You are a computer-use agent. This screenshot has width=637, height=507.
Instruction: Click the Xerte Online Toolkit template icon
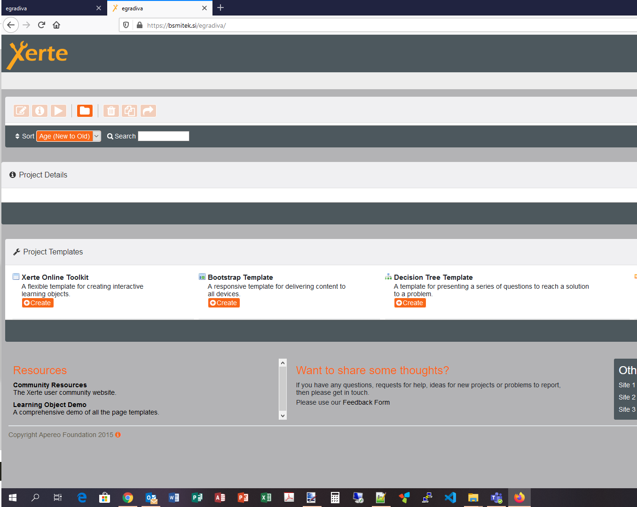click(16, 277)
